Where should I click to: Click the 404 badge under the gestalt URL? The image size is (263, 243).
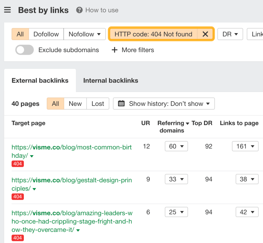click(17, 197)
